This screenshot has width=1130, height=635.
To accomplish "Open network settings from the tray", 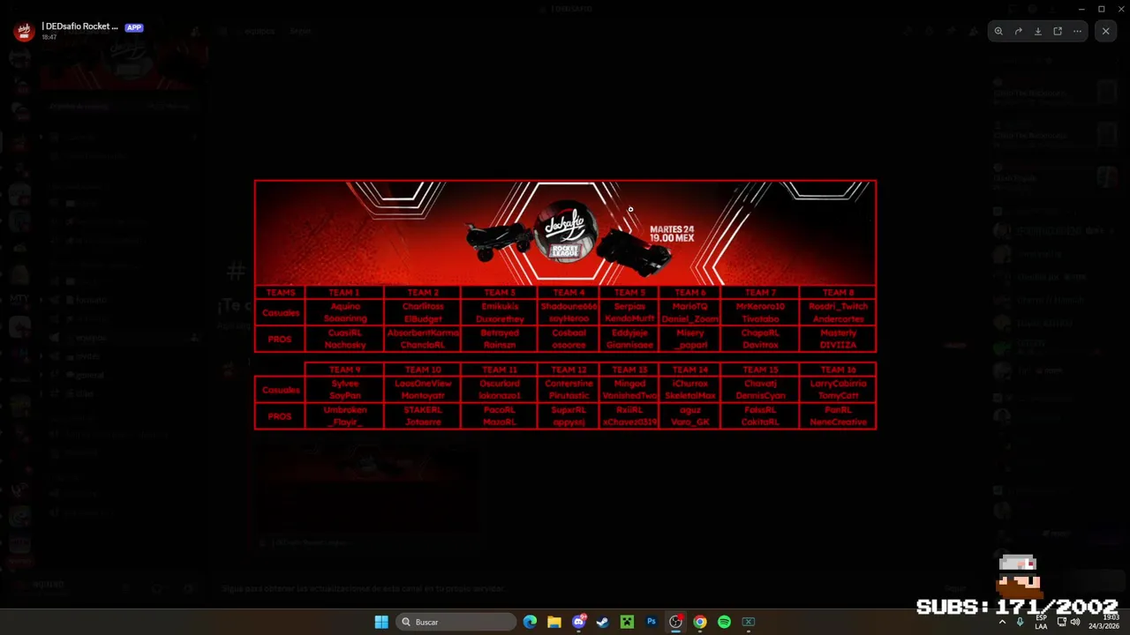I will [x=1062, y=622].
